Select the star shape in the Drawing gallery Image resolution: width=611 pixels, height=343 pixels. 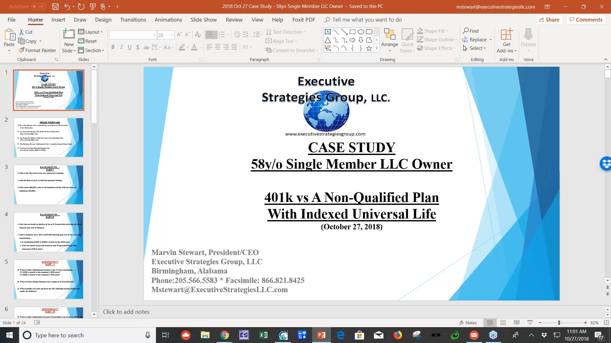pos(369,48)
